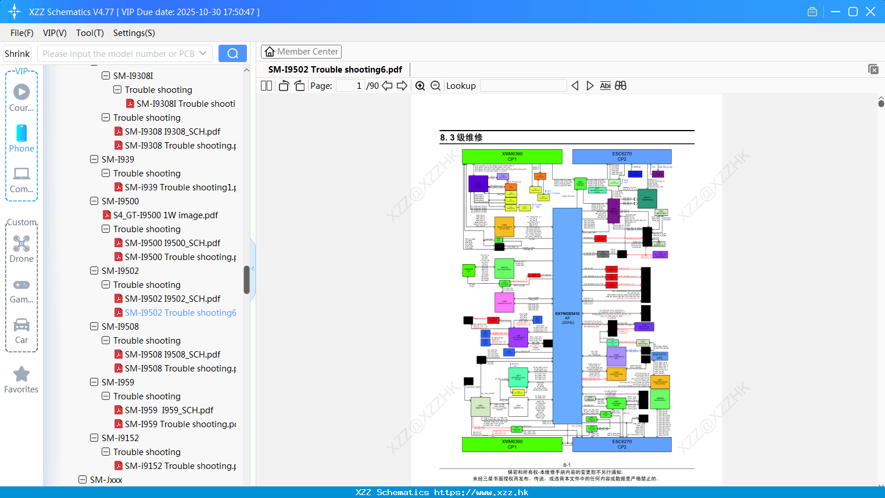Collapse the SM-I9308I node
This screenshot has width=885, height=498.
pyautogui.click(x=106, y=75)
